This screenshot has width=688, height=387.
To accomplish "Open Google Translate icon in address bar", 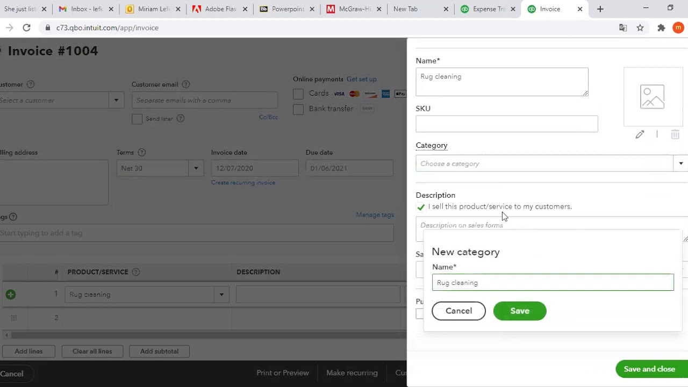I will pos(623,28).
